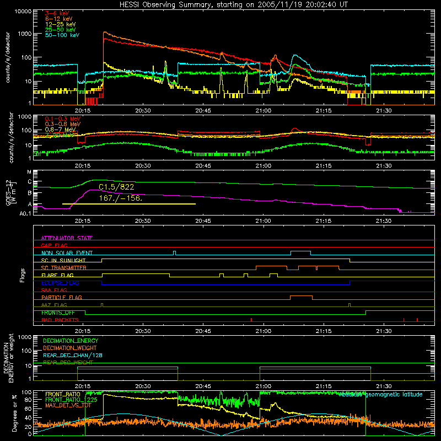Viewport: 441px width, 441px height.
Task: Click the short NON_SOLAR_EVENT pulse near 20:38
Action: coord(175,253)
